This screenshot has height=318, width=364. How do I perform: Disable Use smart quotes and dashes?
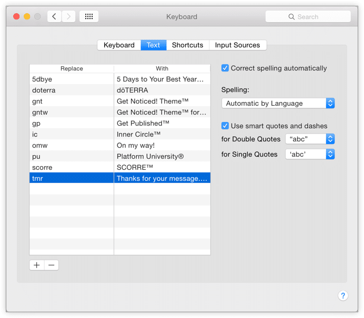click(x=225, y=126)
